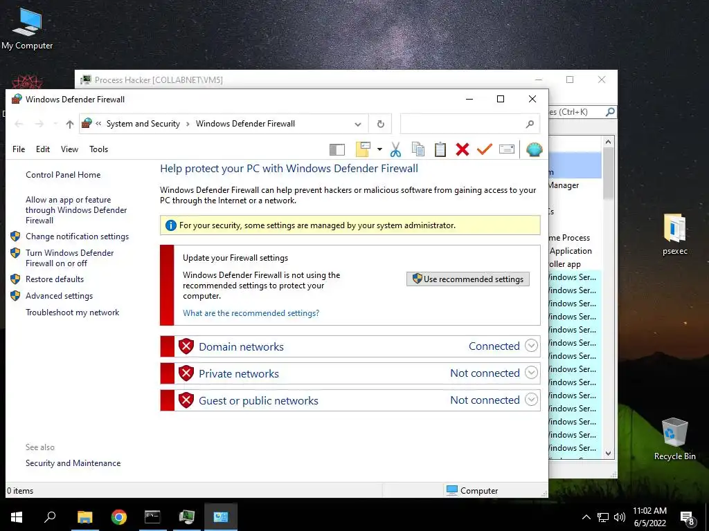This screenshot has height=531, width=709.
Task: Select My Computer desktop icon
Action: click(x=27, y=28)
